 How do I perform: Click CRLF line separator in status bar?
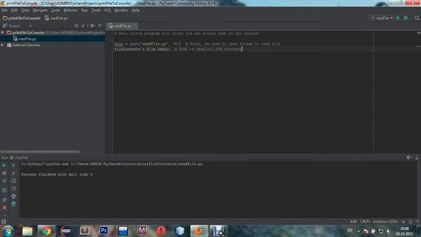pyautogui.click(x=365, y=222)
